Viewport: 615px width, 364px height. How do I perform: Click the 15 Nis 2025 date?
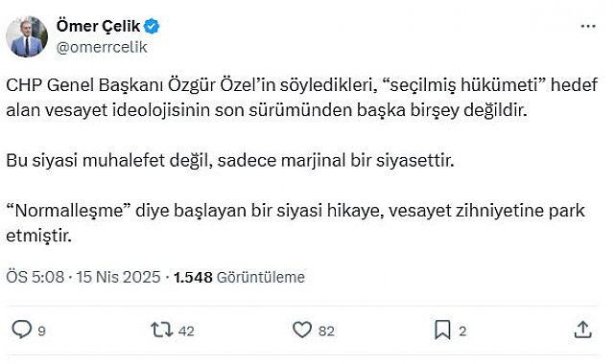118,277
